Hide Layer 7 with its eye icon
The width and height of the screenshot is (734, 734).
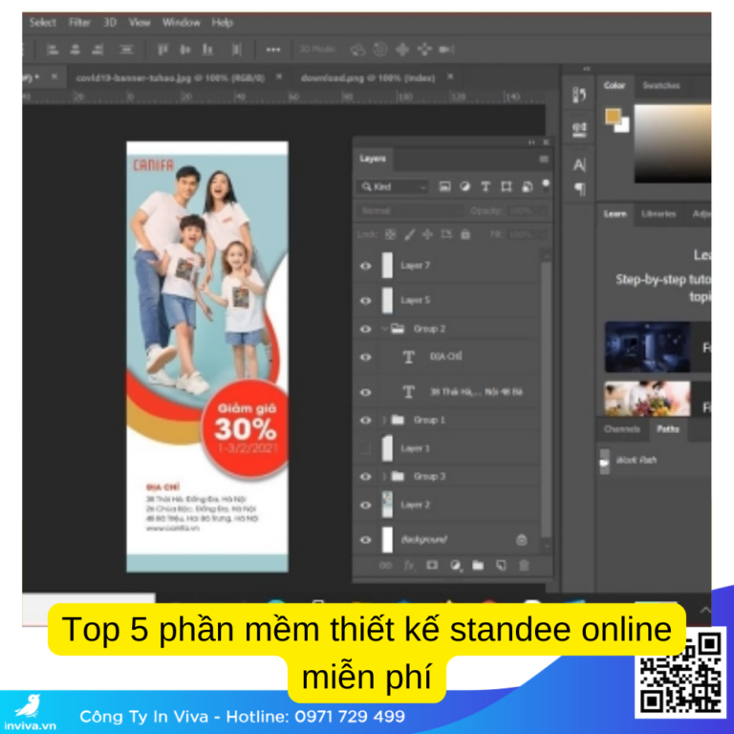pos(366,266)
